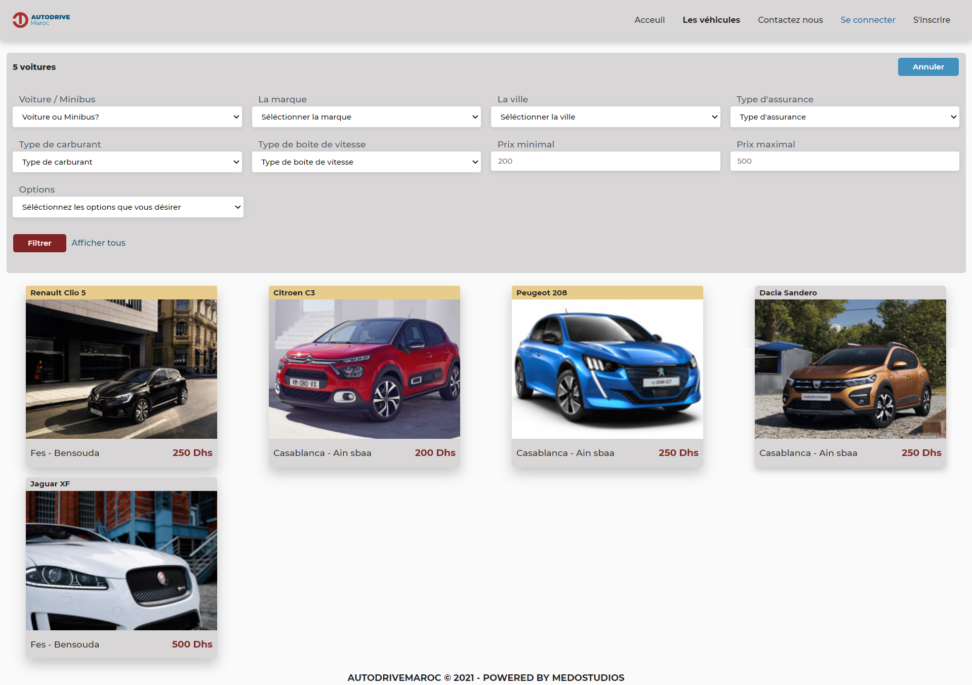This screenshot has width=972, height=685.
Task: Click 250 Dhs price on Renault Clio 5
Action: tap(192, 453)
